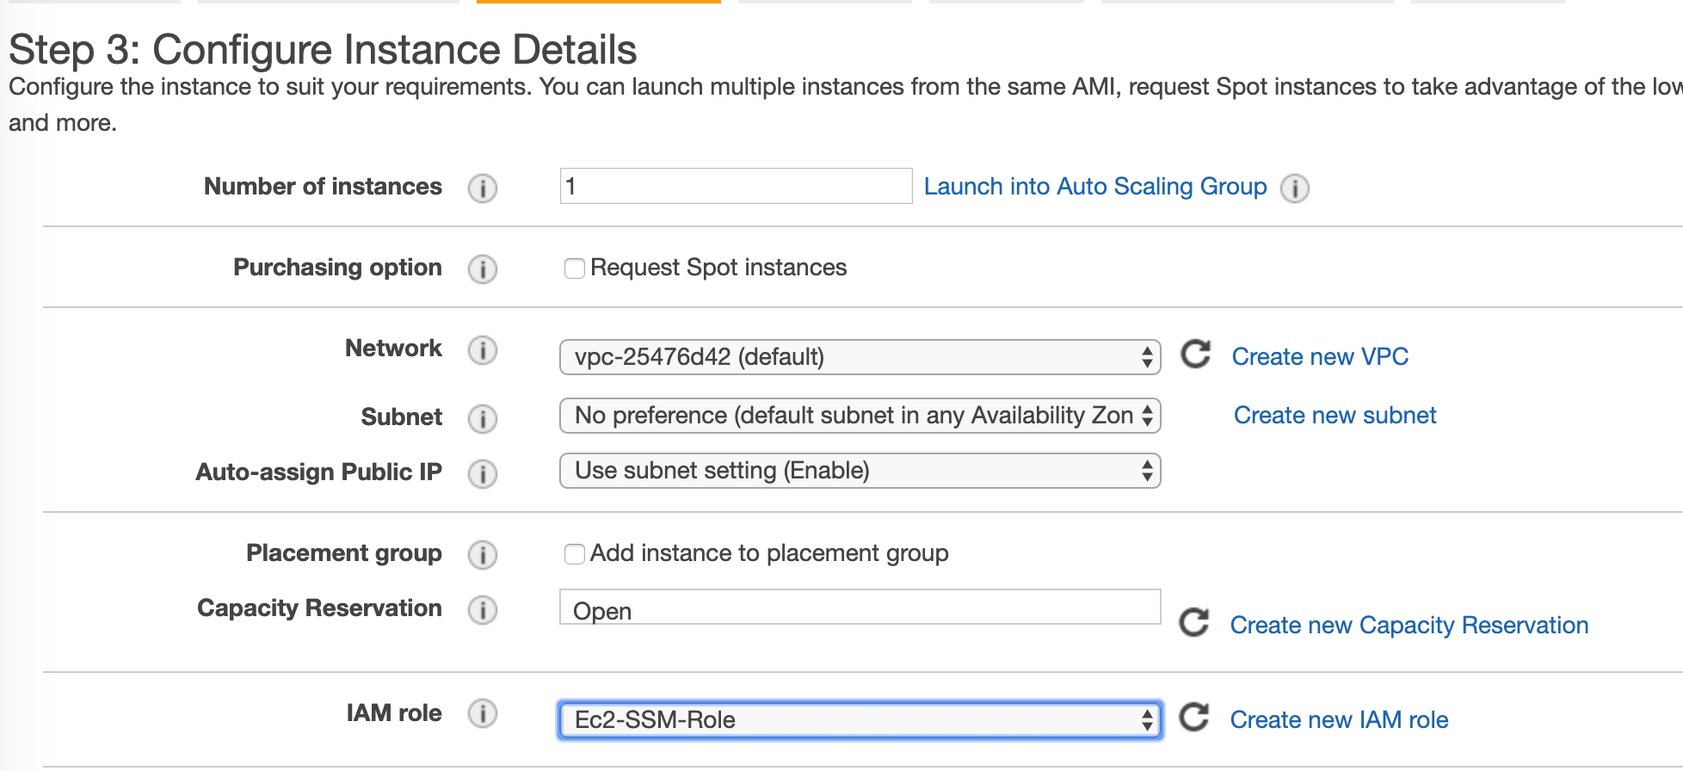This screenshot has height=771, width=1683.
Task: Click info icon next to Subnet label
Action: point(482,418)
